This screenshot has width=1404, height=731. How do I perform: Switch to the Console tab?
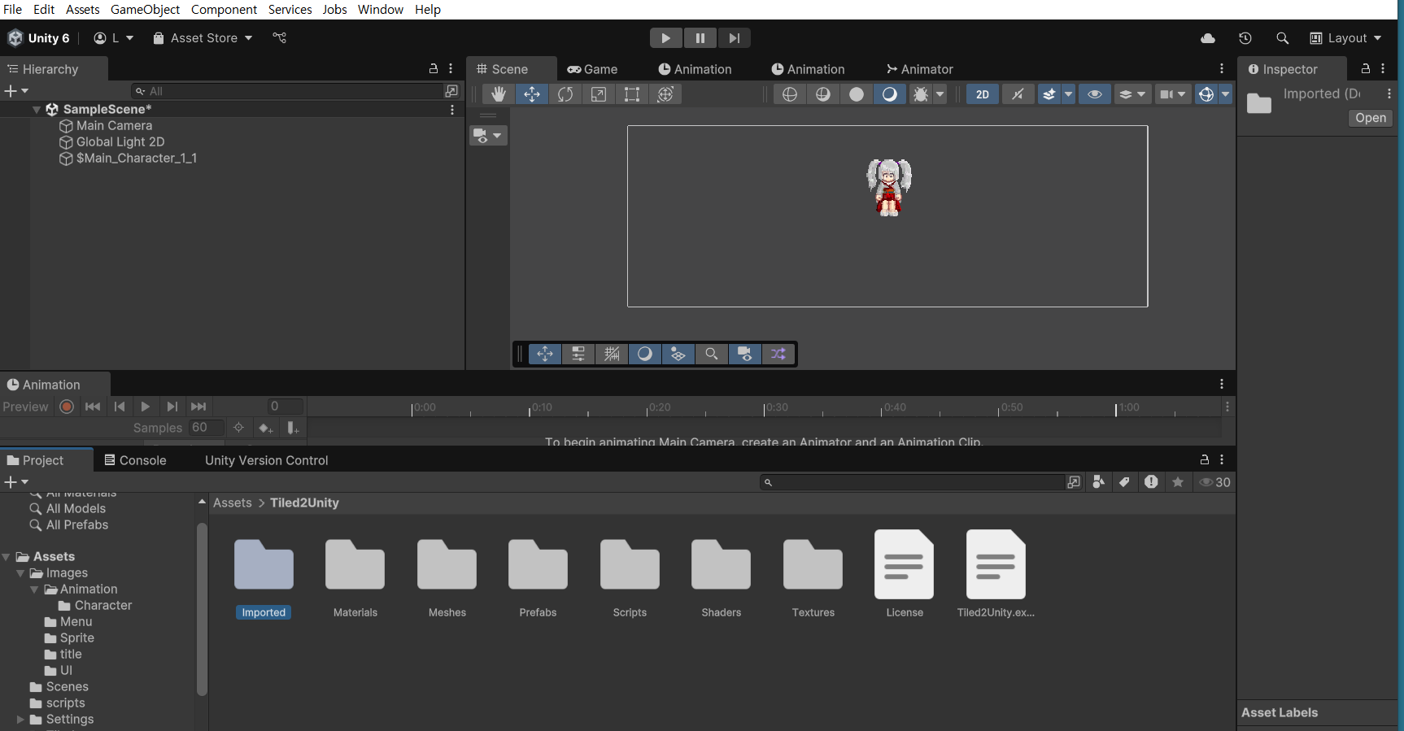(135, 460)
